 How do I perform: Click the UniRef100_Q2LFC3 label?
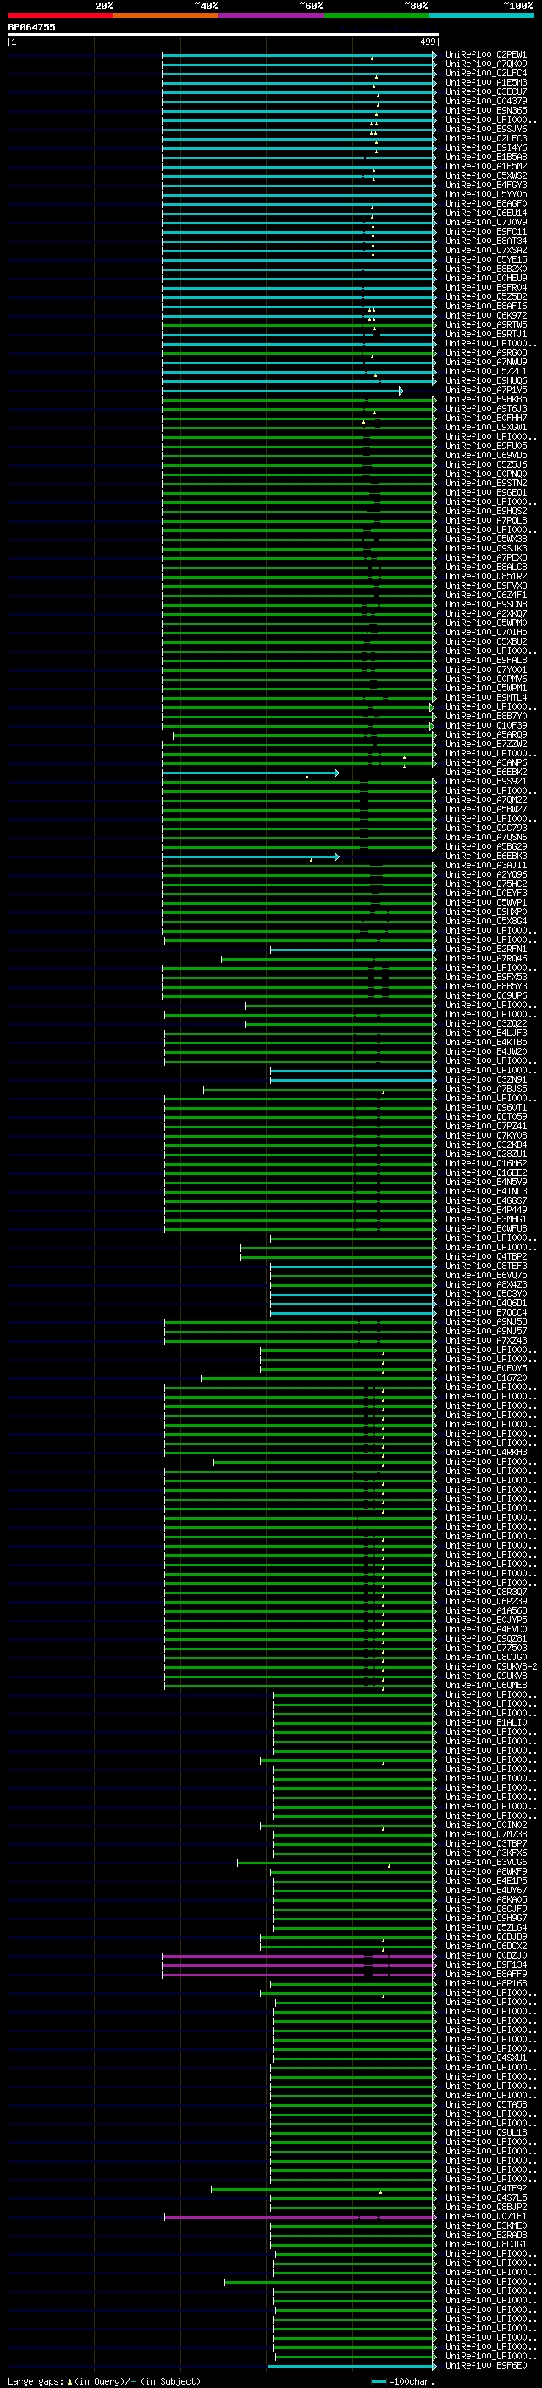pos(485,138)
